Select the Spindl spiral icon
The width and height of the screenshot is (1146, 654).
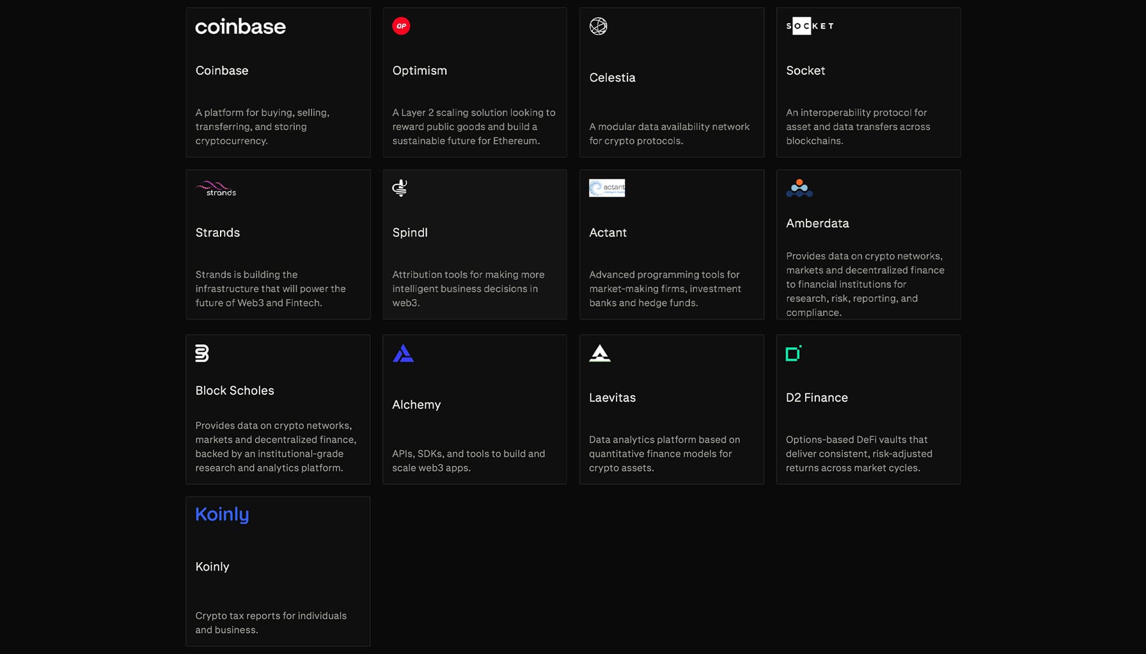click(400, 188)
